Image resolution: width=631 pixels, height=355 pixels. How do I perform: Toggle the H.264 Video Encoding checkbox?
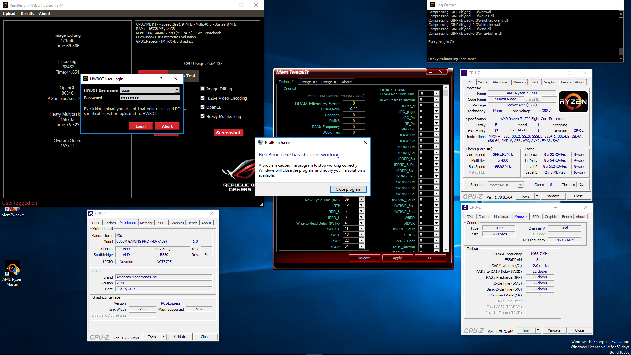point(203,98)
